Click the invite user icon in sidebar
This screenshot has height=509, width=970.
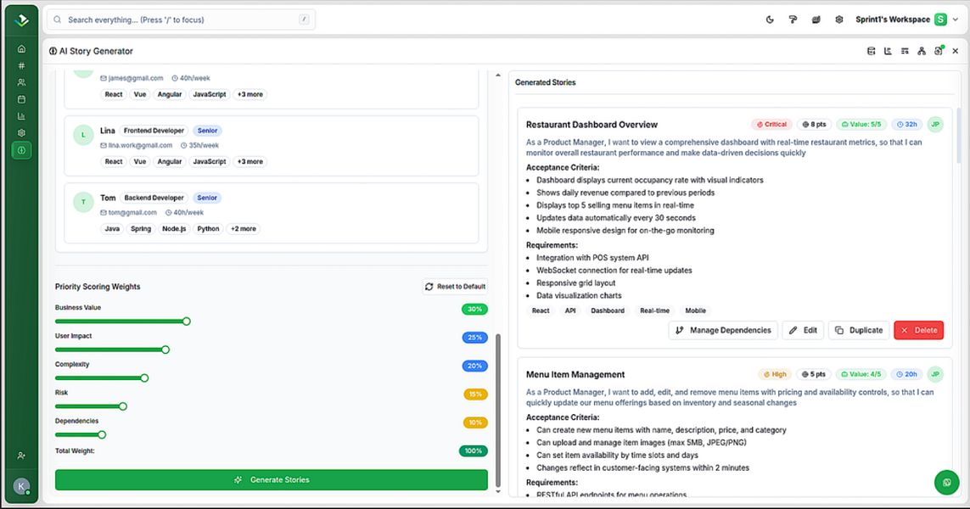click(22, 456)
